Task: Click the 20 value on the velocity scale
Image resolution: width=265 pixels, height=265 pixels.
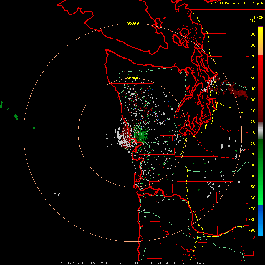Action: [253, 111]
